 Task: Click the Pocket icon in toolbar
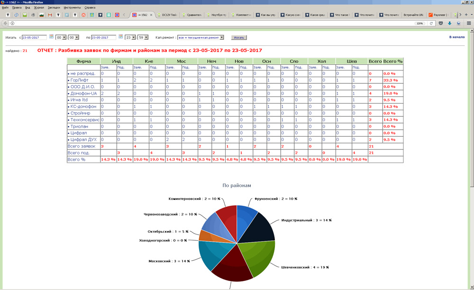coord(441,23)
